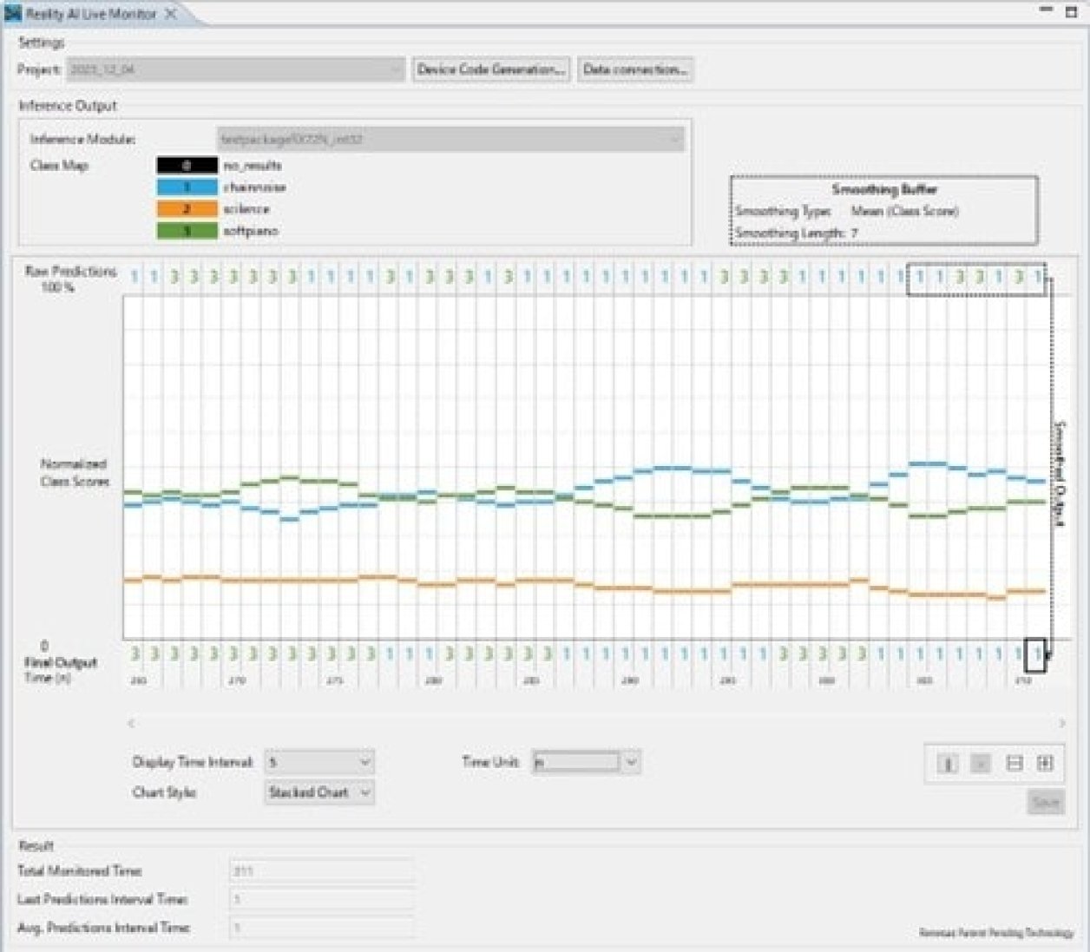Click Device Code Generation button
The image size is (1090, 952).
click(x=492, y=69)
